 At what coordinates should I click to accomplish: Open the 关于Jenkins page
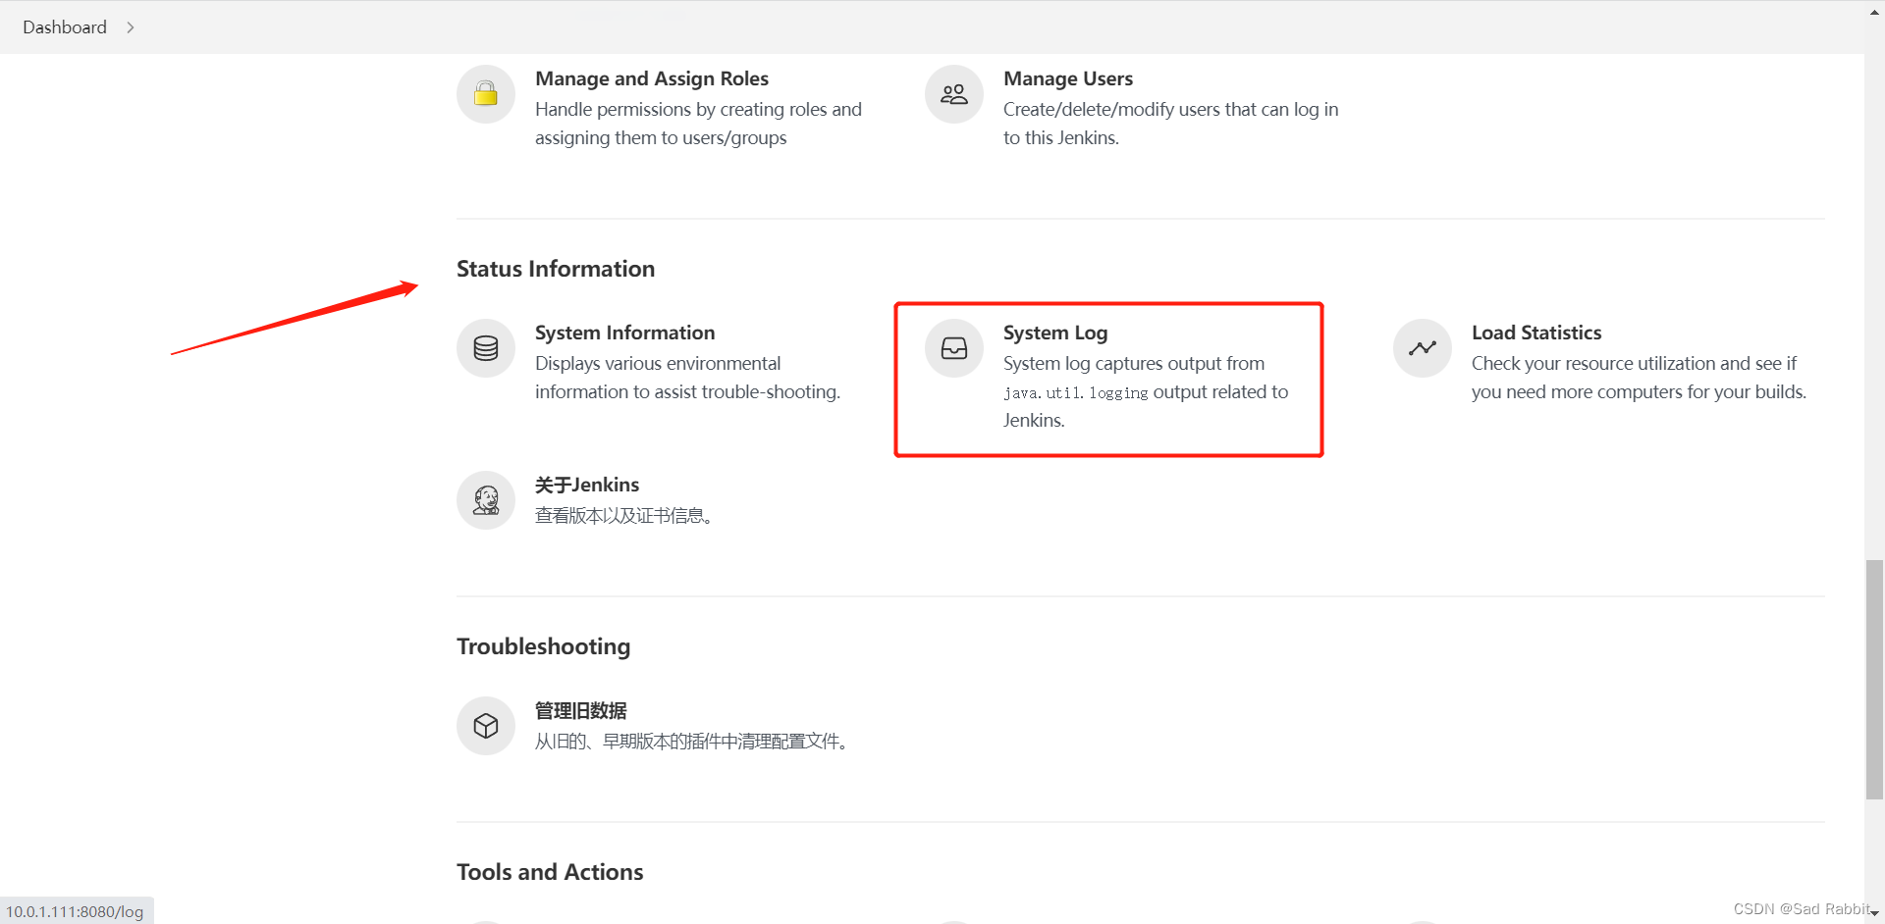pyautogui.click(x=587, y=485)
